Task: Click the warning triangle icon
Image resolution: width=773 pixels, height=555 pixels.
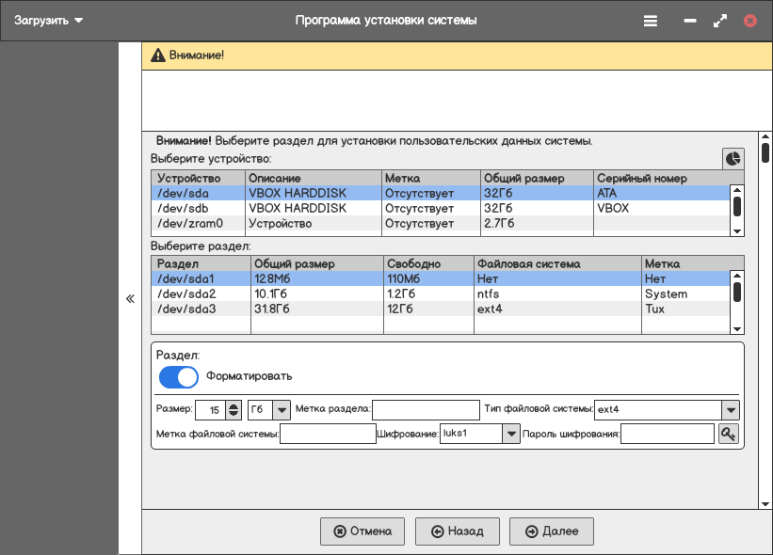Action: (157, 55)
